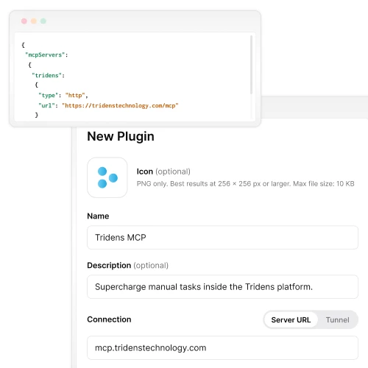Screen dimensions: 368x368
Task: Click the Description (optional) label
Action: (128, 266)
